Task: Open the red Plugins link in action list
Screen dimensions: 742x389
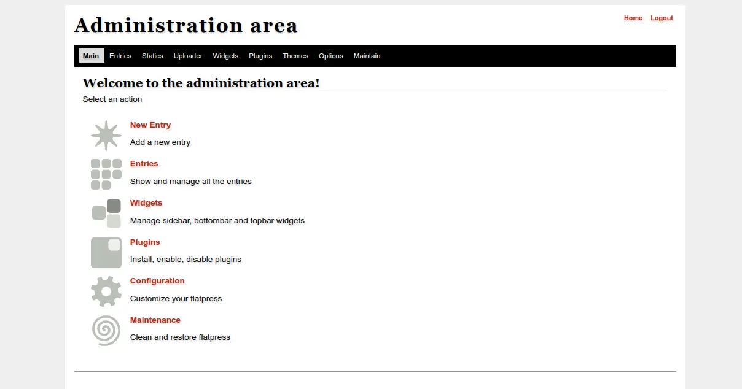Action: click(x=145, y=242)
